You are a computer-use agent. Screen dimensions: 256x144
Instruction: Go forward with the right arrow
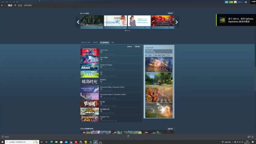tap(5, 5)
